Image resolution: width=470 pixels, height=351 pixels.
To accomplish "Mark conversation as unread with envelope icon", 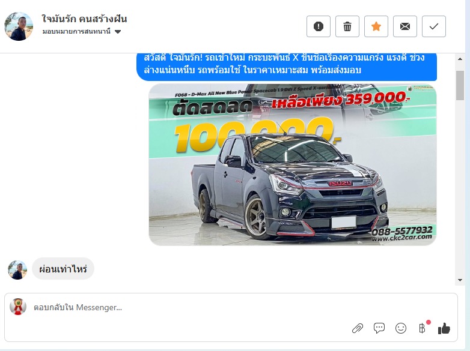I will pos(405,26).
